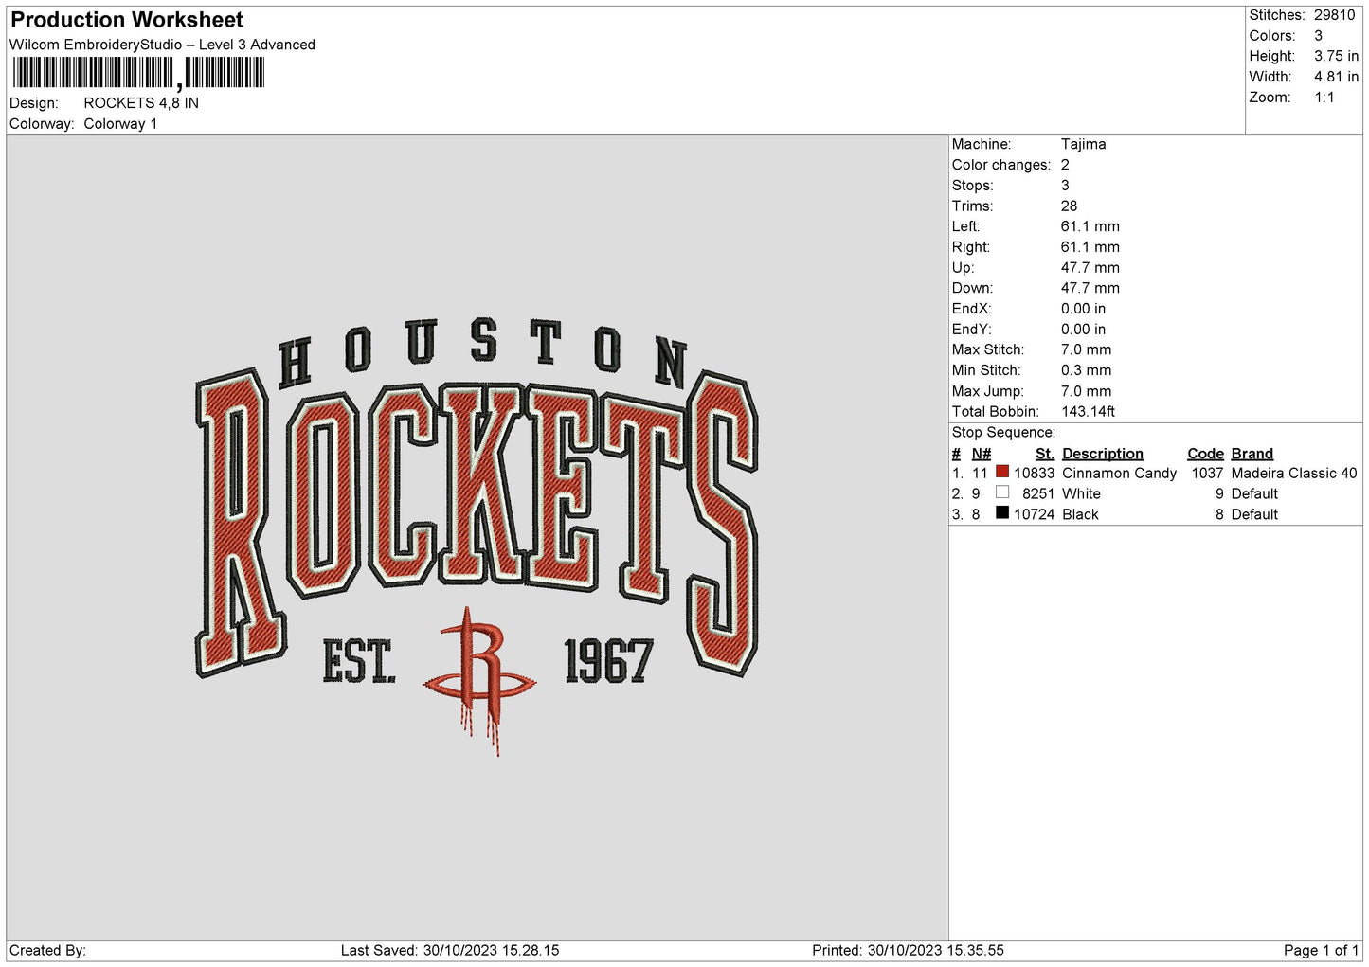
Task: Click the 'EndX:' label
Action: [x=972, y=309]
